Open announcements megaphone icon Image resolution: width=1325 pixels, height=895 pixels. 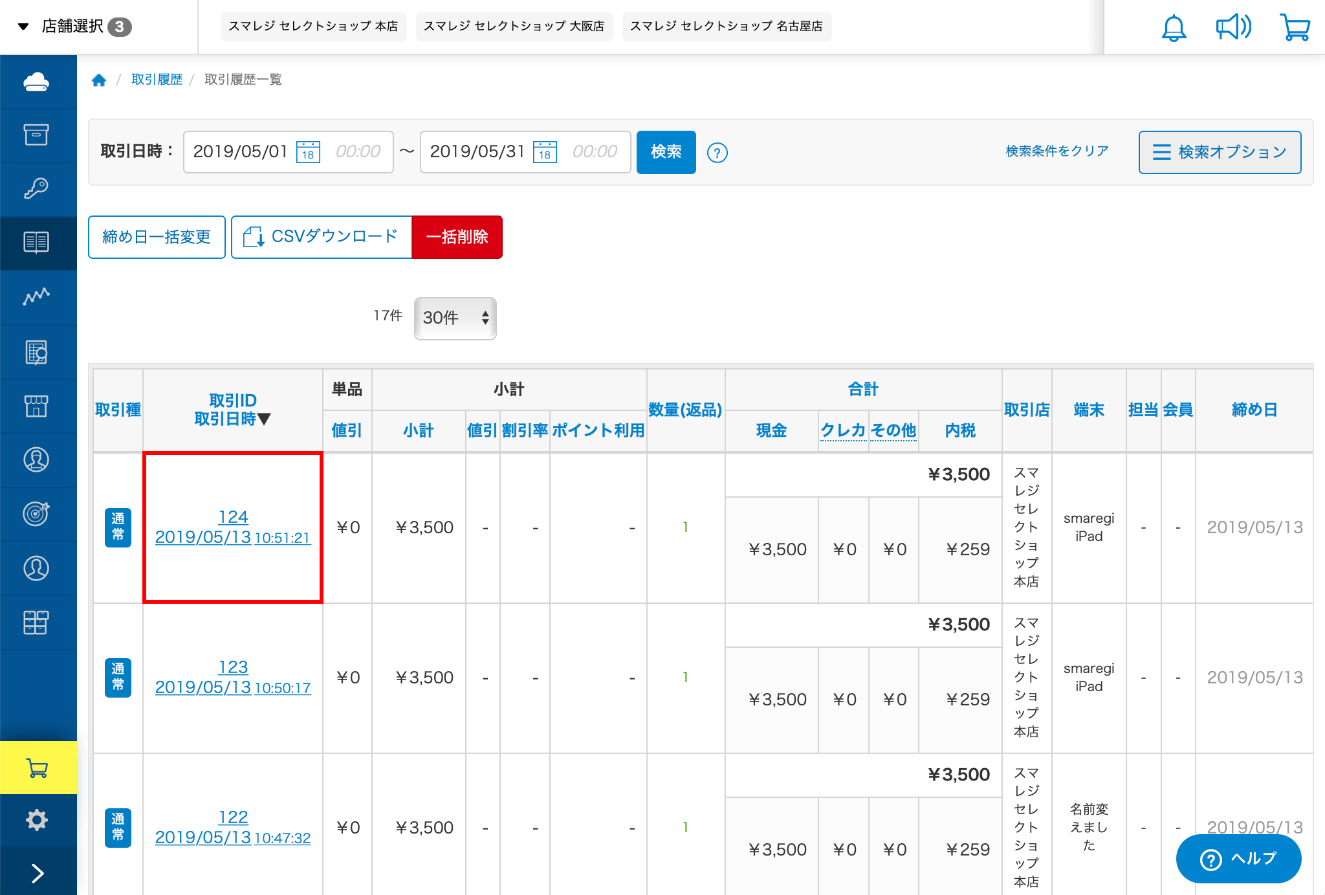pyautogui.click(x=1233, y=27)
